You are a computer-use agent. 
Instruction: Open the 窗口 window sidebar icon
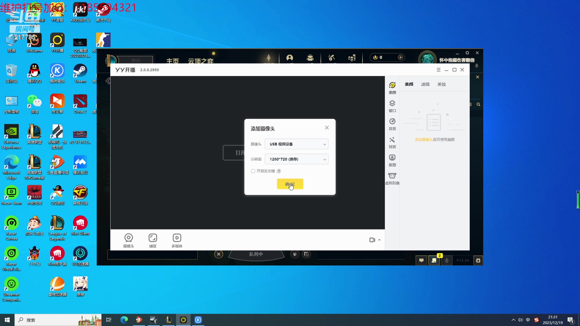[392, 106]
